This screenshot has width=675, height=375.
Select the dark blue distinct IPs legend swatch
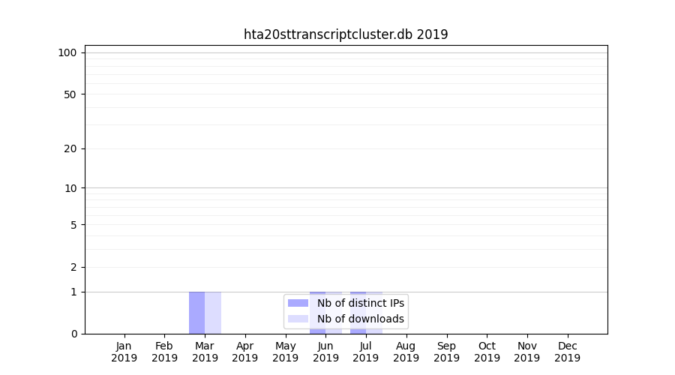(x=298, y=303)
